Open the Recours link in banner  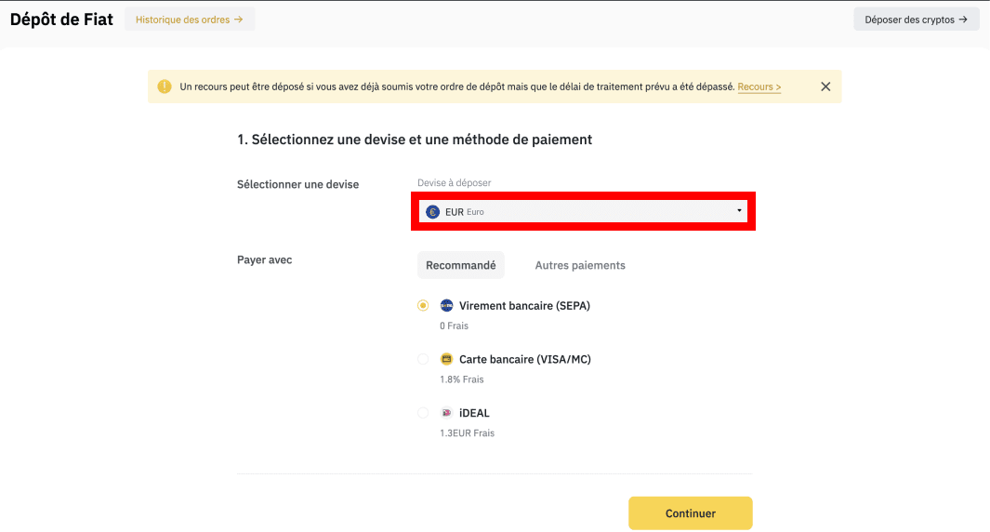(x=759, y=86)
